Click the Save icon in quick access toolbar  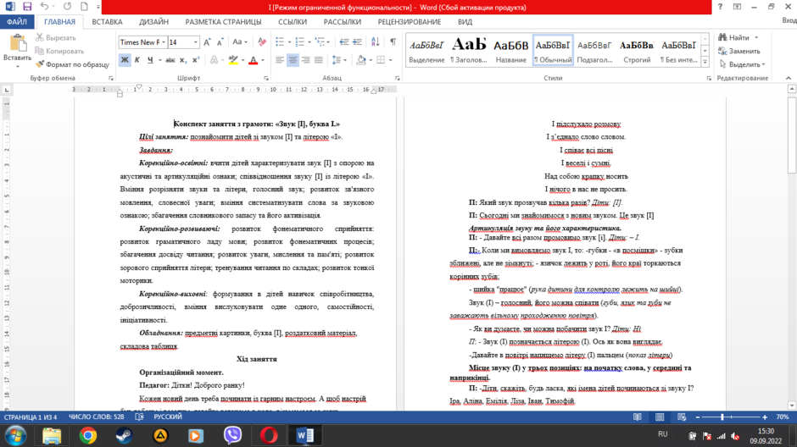pos(27,7)
